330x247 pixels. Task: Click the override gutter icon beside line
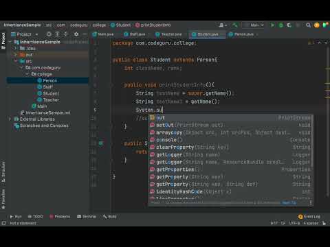(100, 143)
